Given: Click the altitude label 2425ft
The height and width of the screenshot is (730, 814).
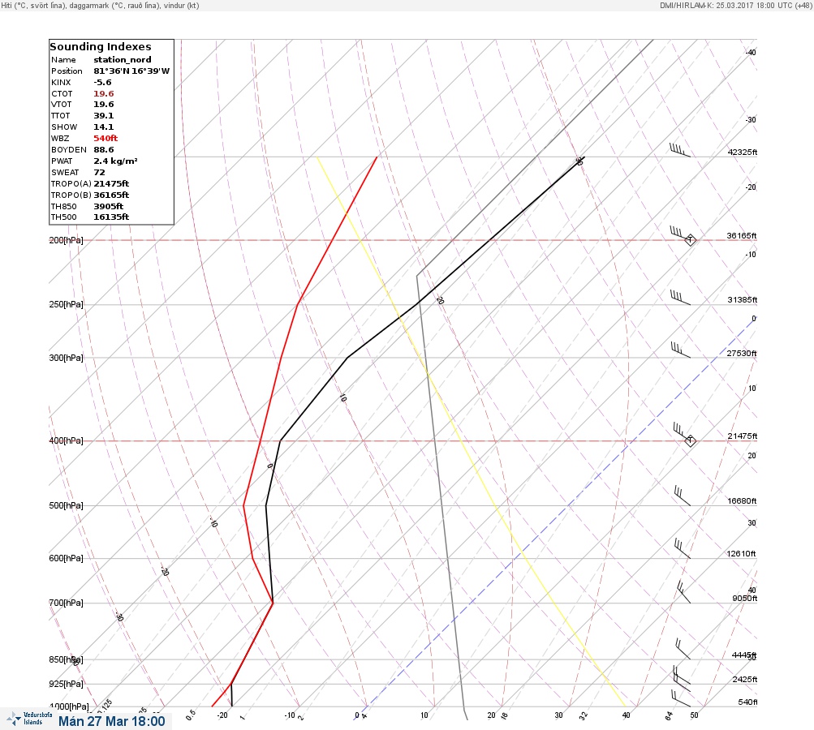Looking at the screenshot, I should tap(744, 679).
